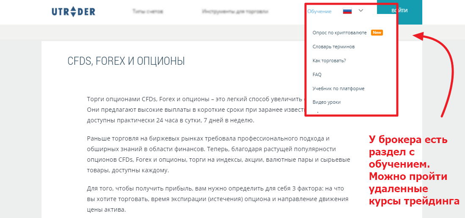Click the orange New badge
This screenshot has height=218, width=465.
[377, 33]
